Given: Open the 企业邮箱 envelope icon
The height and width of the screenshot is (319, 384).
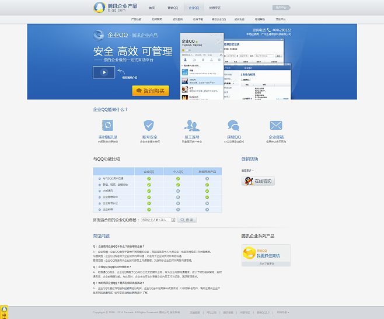Looking at the screenshot, I should [x=276, y=125].
